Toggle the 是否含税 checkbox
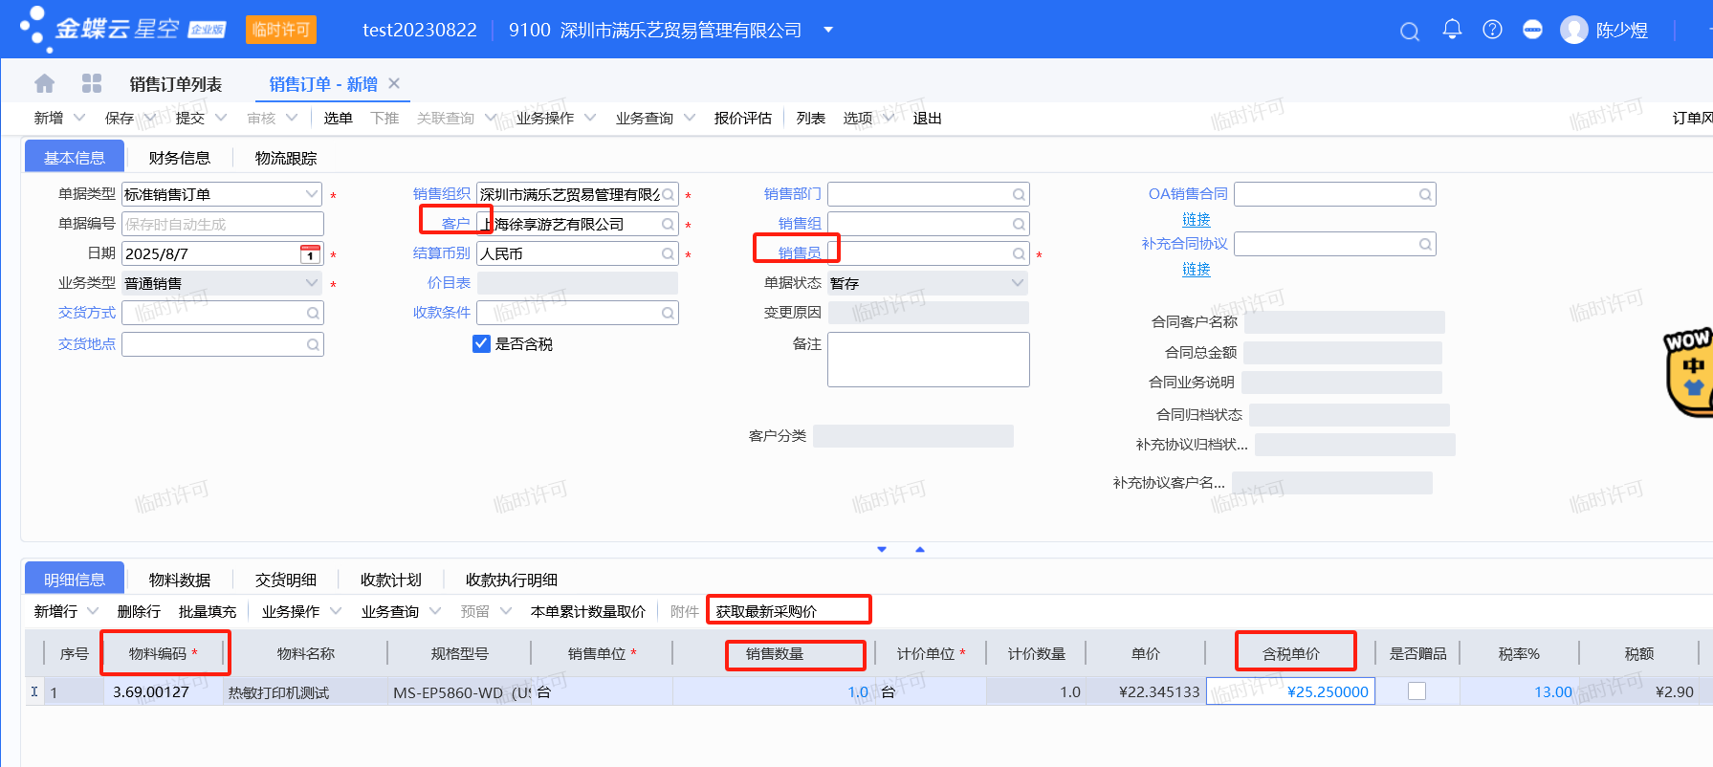Screen dimensions: 1713x767 (x=482, y=343)
